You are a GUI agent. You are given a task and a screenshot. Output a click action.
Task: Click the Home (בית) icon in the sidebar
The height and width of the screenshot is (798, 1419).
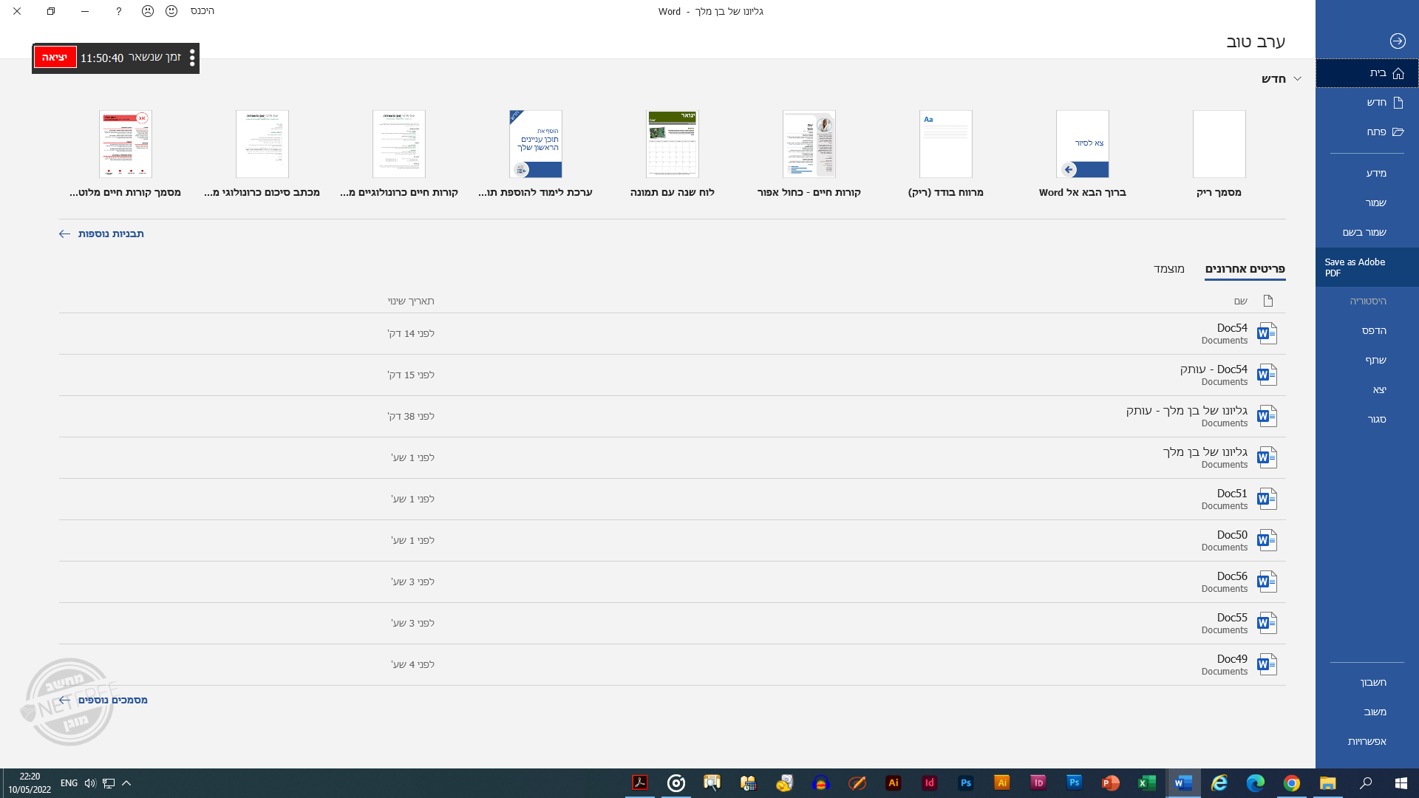point(1398,73)
